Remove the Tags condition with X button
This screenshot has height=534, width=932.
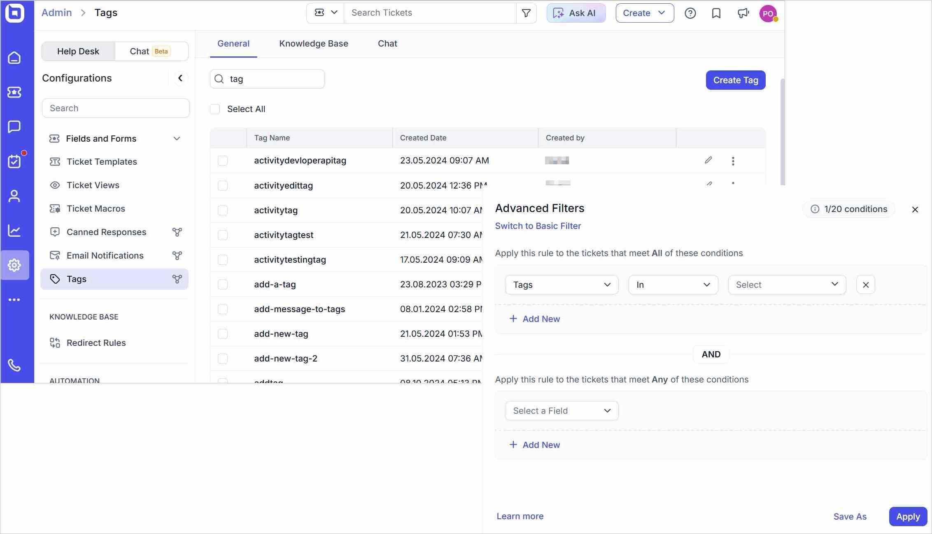[x=866, y=284]
